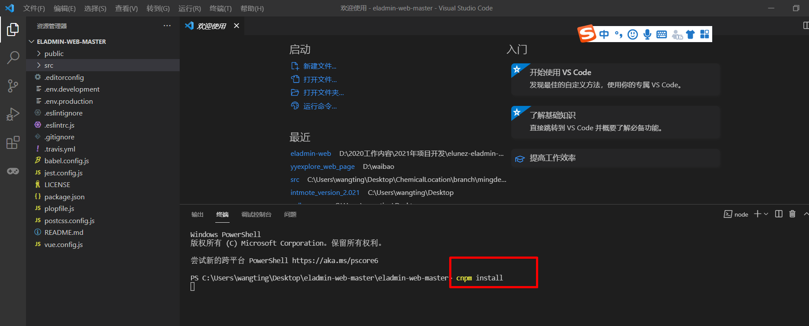Open Source Control view
The height and width of the screenshot is (326, 809).
pyautogui.click(x=13, y=86)
